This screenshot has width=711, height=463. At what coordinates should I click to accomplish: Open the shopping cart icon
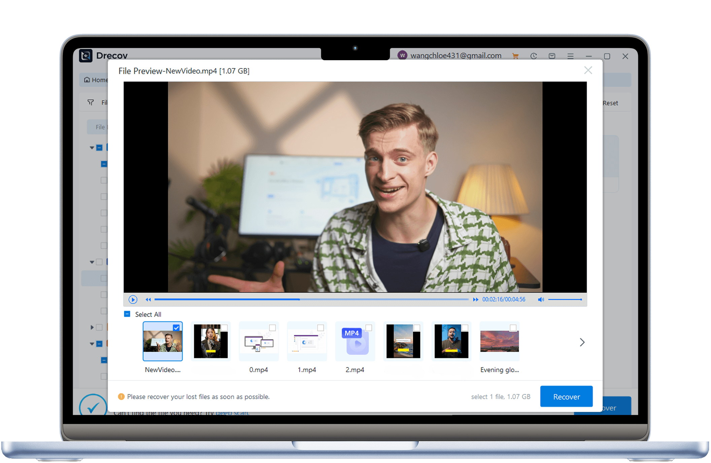point(515,56)
